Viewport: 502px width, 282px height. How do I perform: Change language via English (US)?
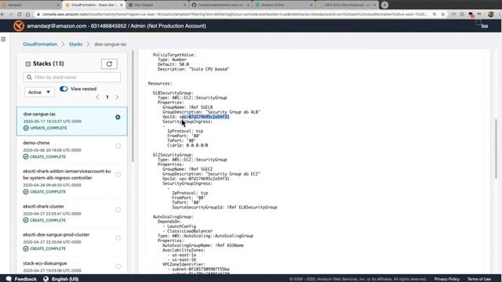click(65, 279)
